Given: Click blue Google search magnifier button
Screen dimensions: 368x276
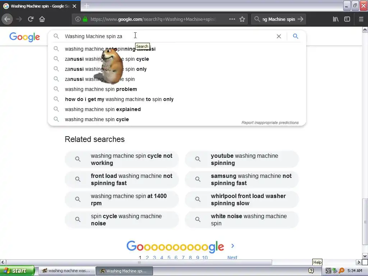Looking at the screenshot, I should tap(295, 36).
